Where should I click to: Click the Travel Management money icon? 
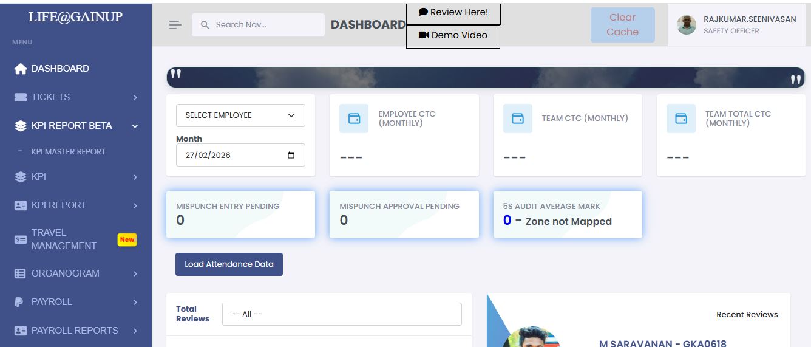pos(21,239)
